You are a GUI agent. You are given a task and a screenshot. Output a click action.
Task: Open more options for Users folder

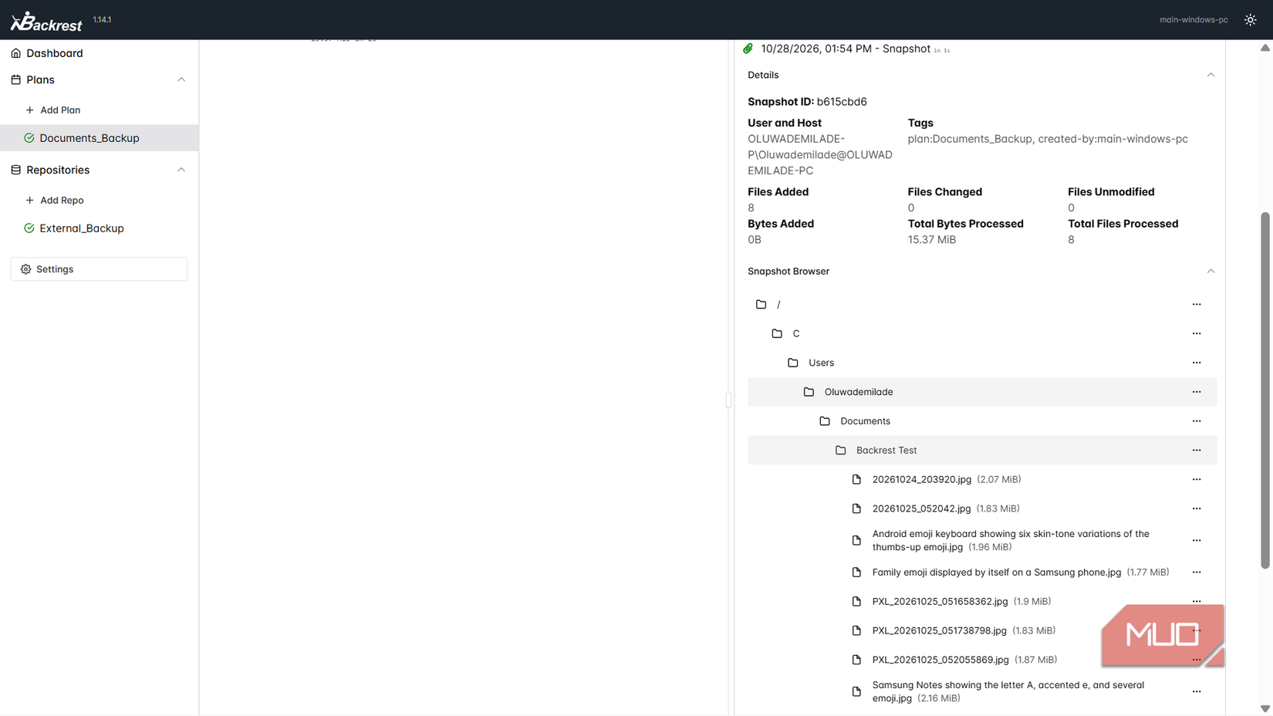(x=1197, y=363)
